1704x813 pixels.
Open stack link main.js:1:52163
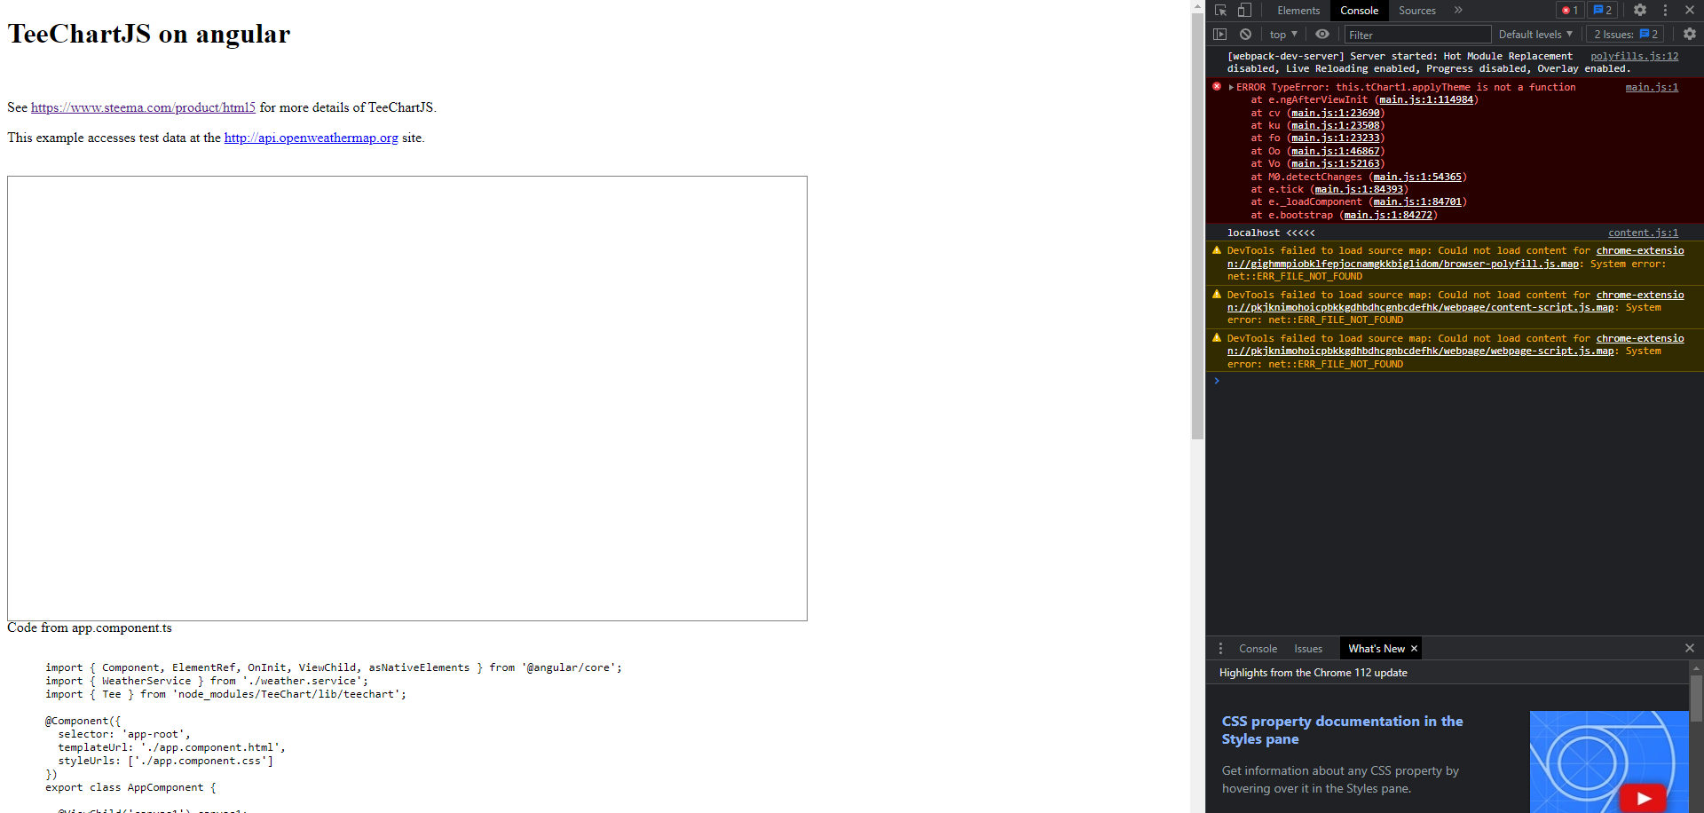click(1336, 163)
